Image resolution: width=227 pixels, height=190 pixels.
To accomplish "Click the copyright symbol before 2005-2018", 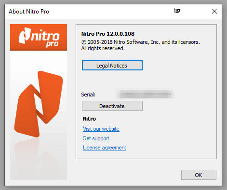I will click(84, 42).
